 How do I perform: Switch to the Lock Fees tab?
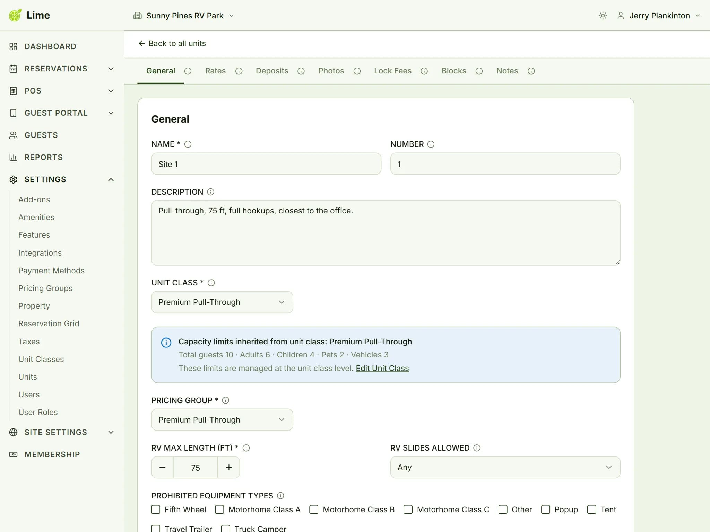click(x=393, y=71)
